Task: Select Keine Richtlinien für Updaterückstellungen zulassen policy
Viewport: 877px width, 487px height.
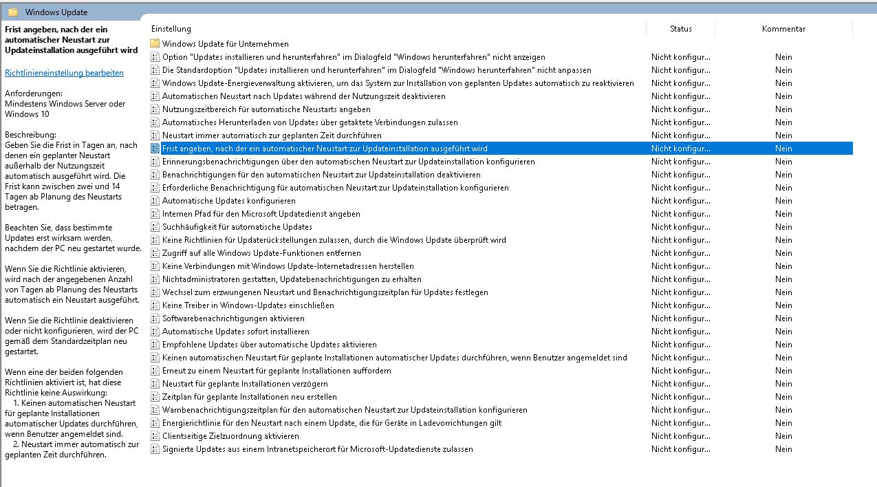Action: [334, 240]
